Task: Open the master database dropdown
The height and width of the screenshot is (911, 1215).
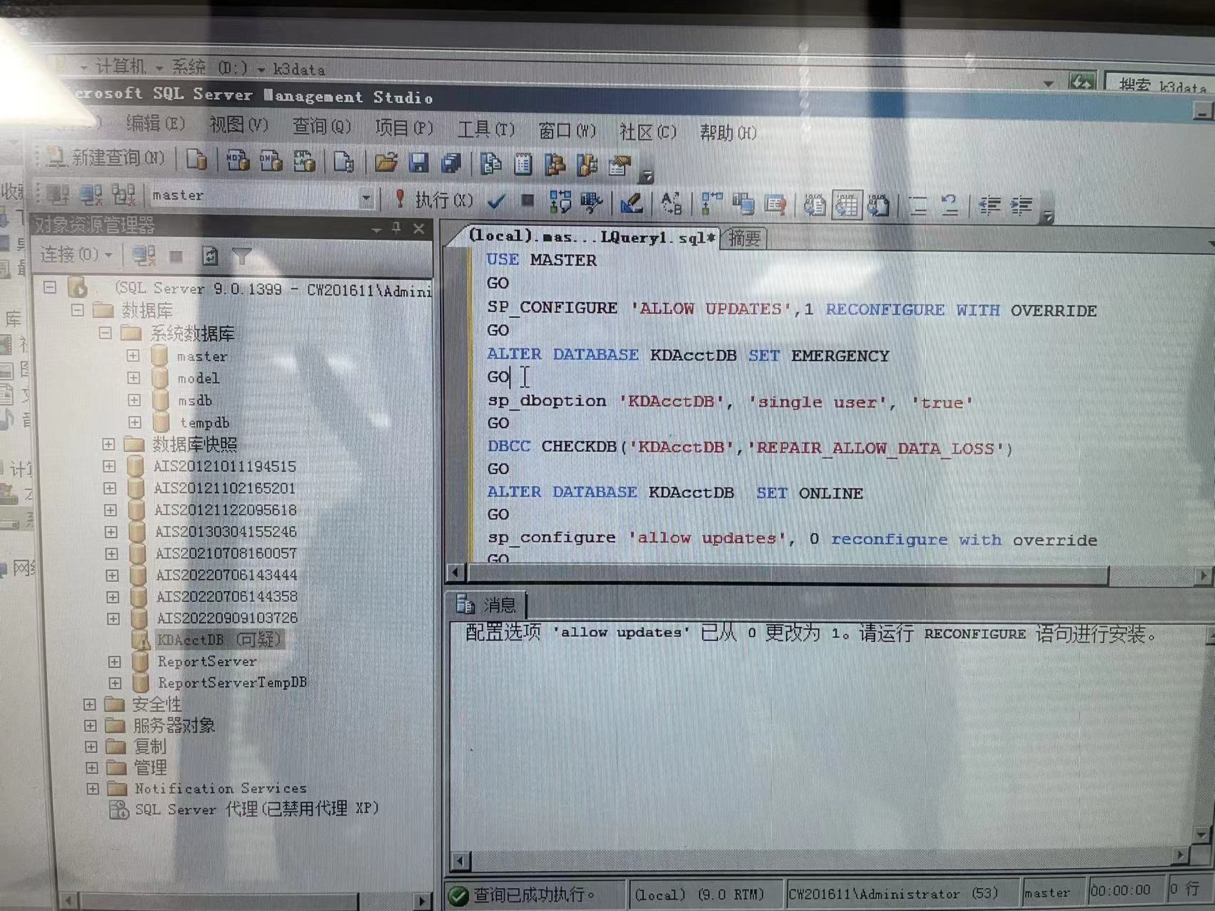Action: pos(366,198)
